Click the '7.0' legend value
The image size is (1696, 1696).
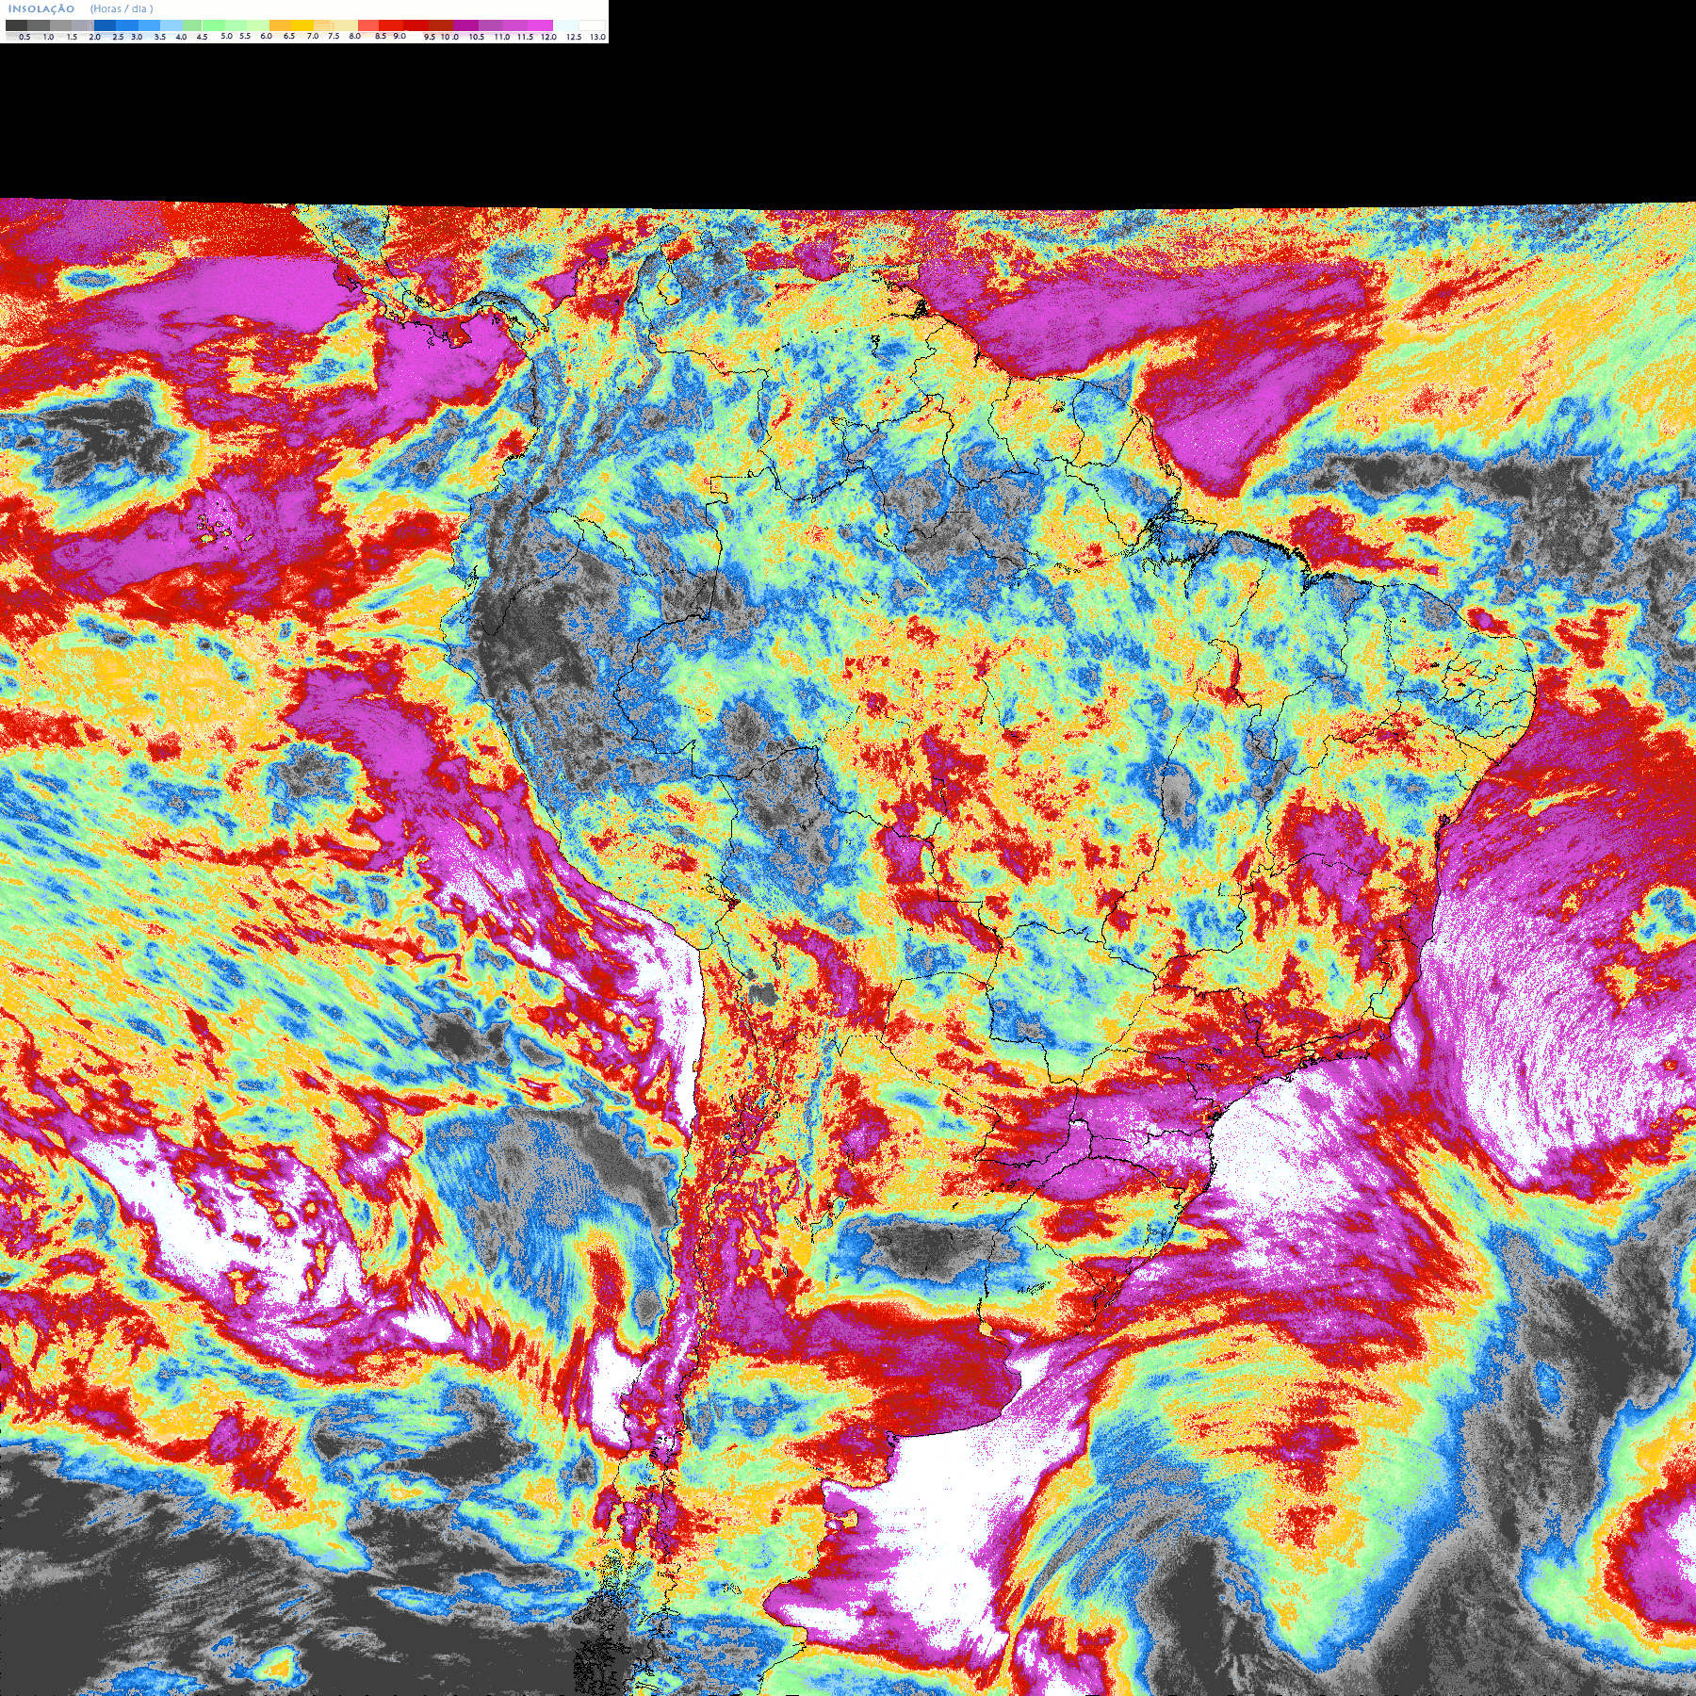pos(313,36)
